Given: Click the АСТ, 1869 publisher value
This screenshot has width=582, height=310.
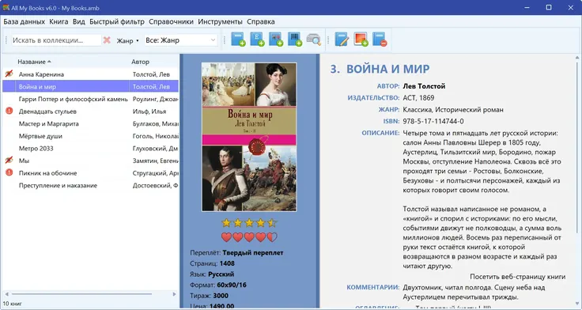Looking at the screenshot, I should coord(418,97).
